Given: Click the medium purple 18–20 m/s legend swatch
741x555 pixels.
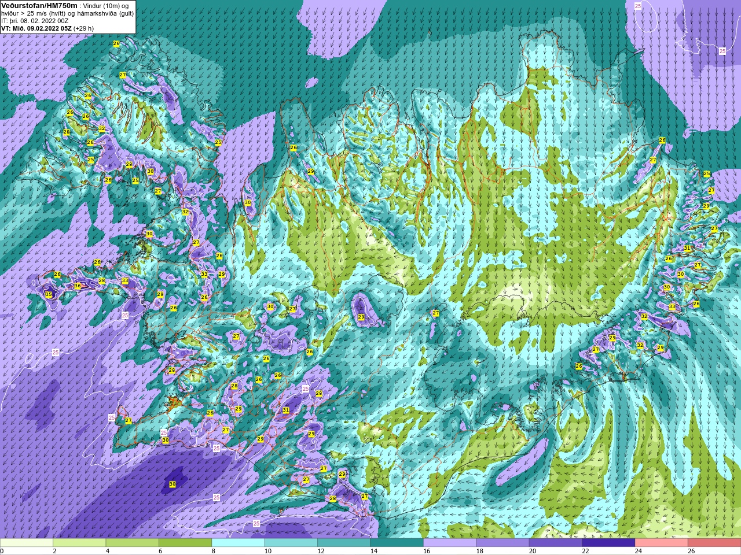Looking at the screenshot, I should click(x=502, y=543).
